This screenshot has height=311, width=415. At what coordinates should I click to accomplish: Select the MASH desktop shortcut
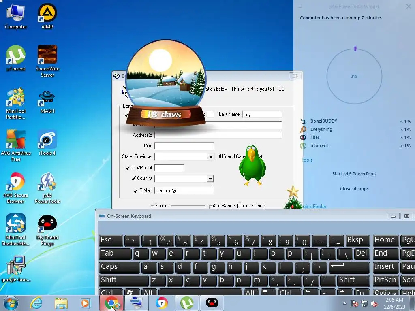coord(47,102)
